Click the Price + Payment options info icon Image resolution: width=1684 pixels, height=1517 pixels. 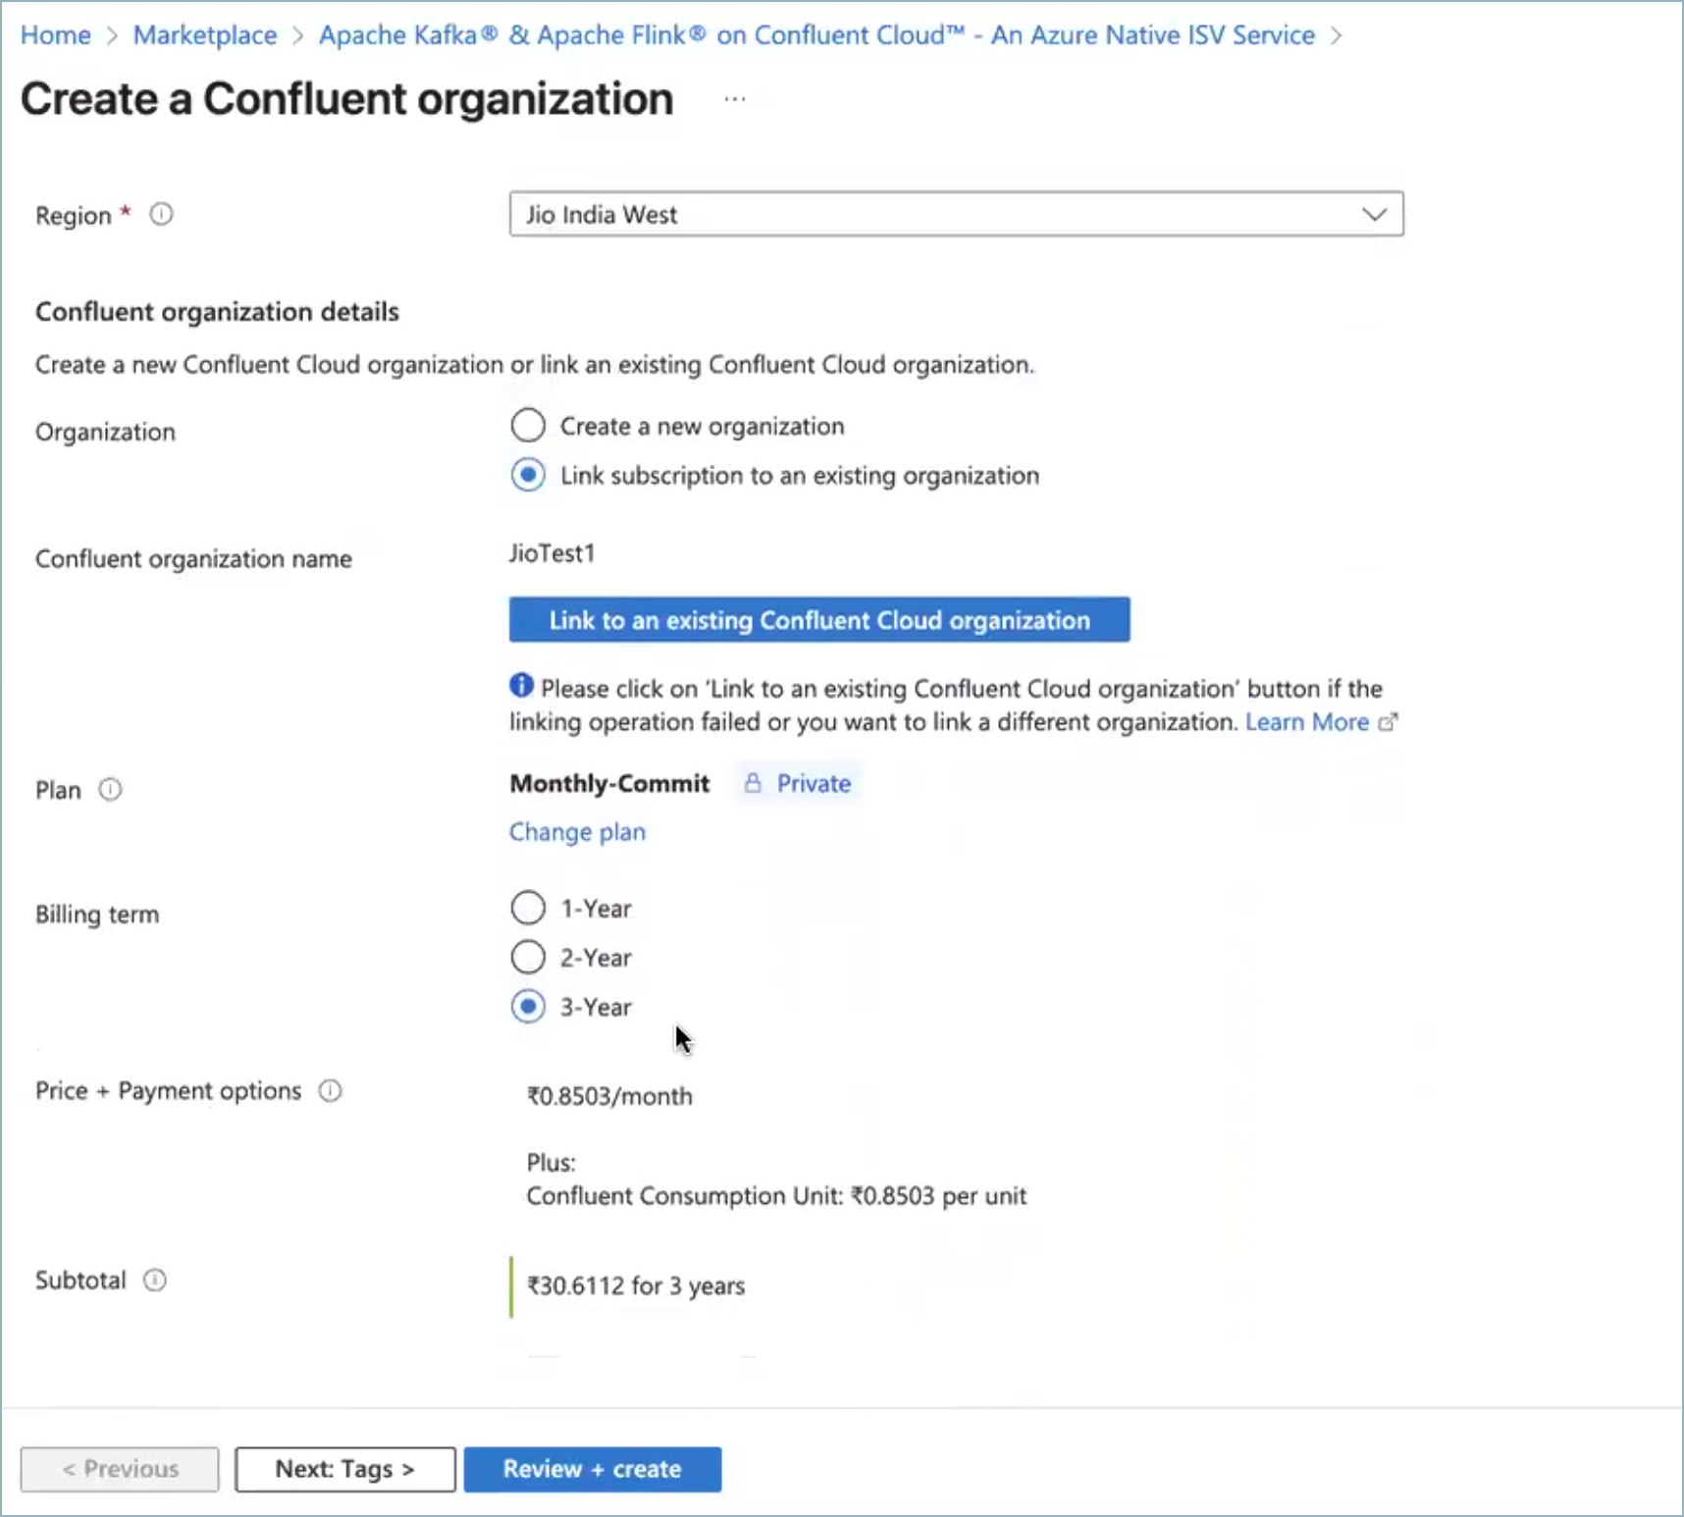330,1091
